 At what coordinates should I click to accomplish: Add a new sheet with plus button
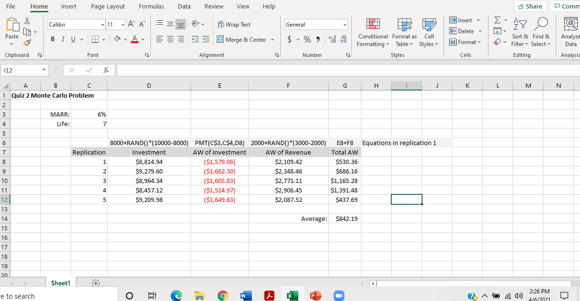95,283
